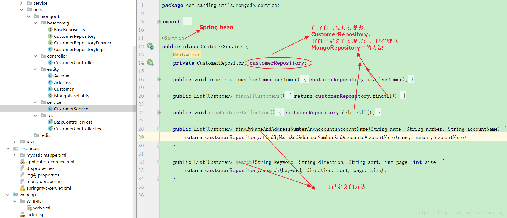This screenshot has width=507, height=218.
Task: Click the Account class icon
Action: [x=50, y=76]
